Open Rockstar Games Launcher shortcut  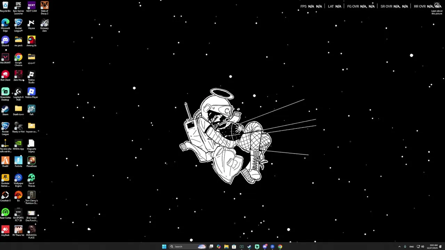5,180
